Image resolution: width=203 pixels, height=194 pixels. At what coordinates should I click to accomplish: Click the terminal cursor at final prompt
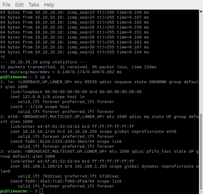point(41,191)
